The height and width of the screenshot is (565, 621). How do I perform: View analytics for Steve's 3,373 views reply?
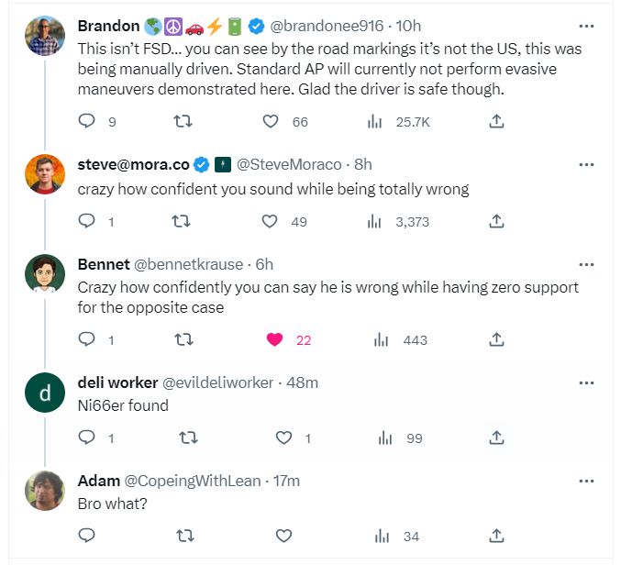coord(374,221)
